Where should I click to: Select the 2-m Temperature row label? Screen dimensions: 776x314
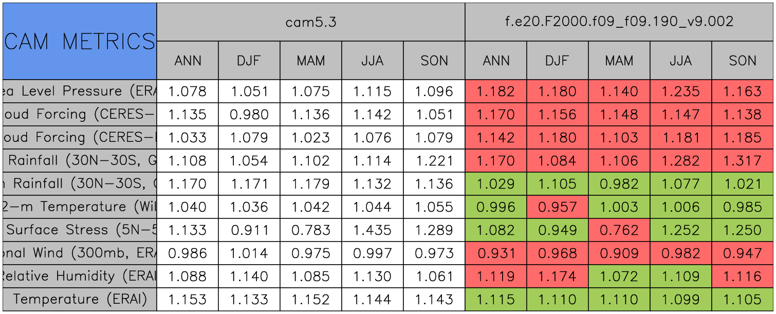[80, 207]
